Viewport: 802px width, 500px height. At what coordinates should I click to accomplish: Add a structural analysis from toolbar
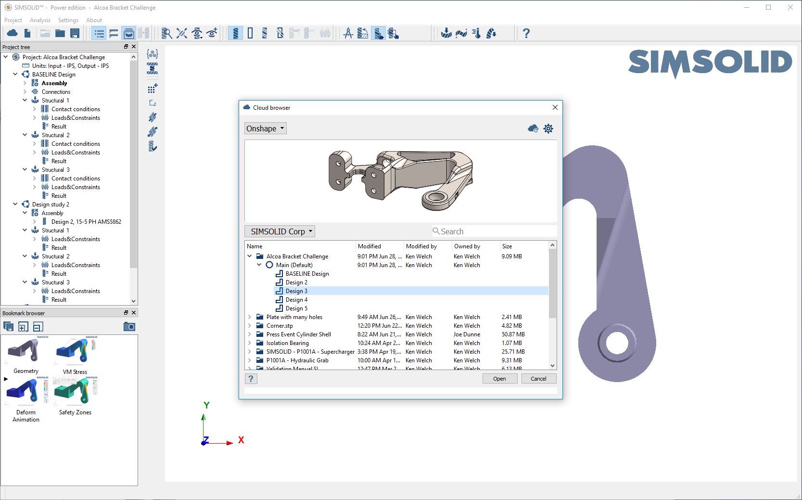point(446,33)
